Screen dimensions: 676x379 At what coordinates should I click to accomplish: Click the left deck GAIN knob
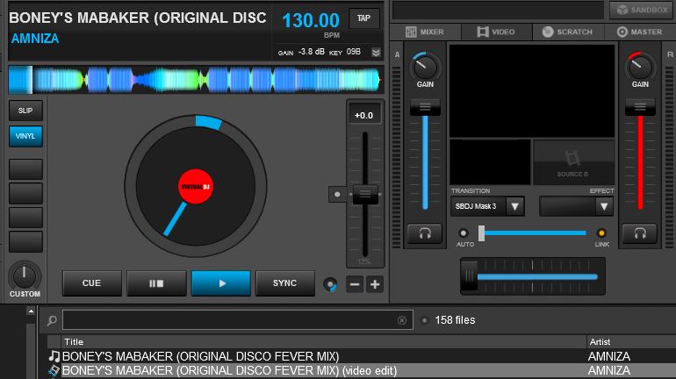click(425, 68)
